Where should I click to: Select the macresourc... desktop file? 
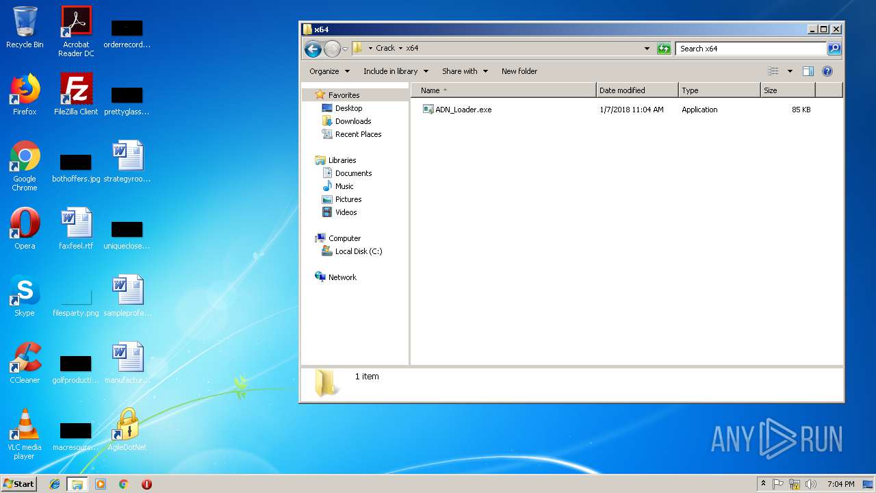click(x=76, y=435)
